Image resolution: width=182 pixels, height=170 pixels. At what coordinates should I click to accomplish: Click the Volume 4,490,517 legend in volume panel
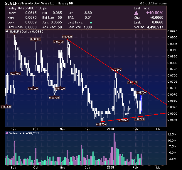[24, 133]
